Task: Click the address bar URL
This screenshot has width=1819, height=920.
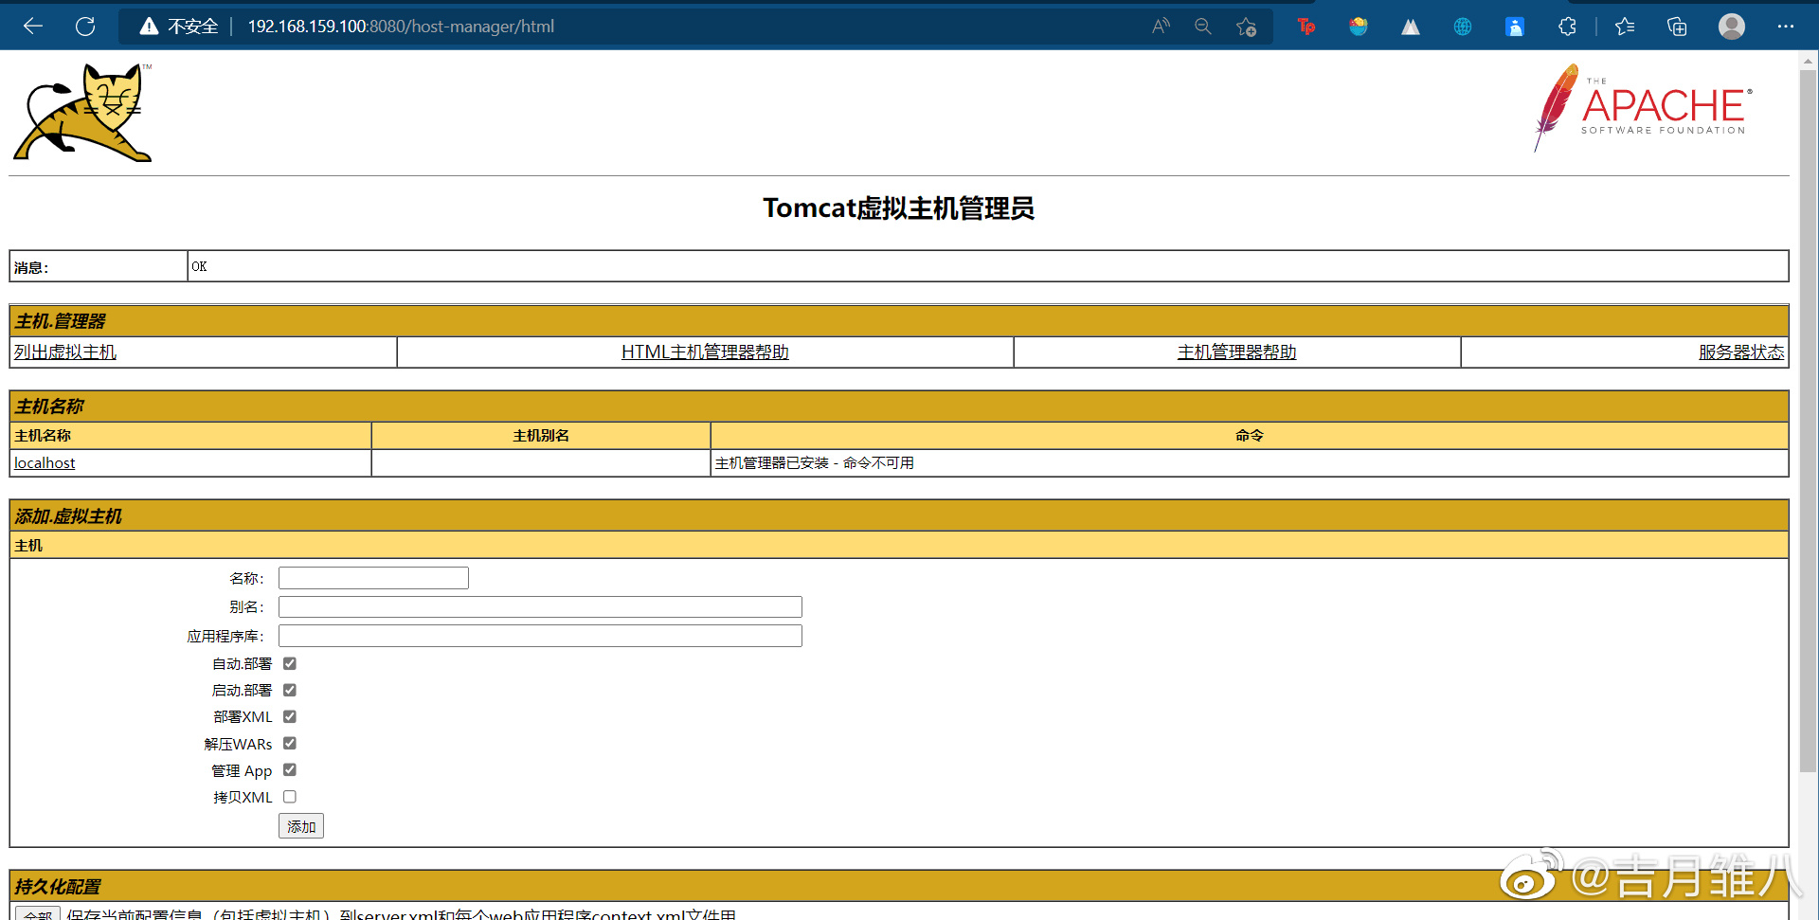Action: pos(401,27)
